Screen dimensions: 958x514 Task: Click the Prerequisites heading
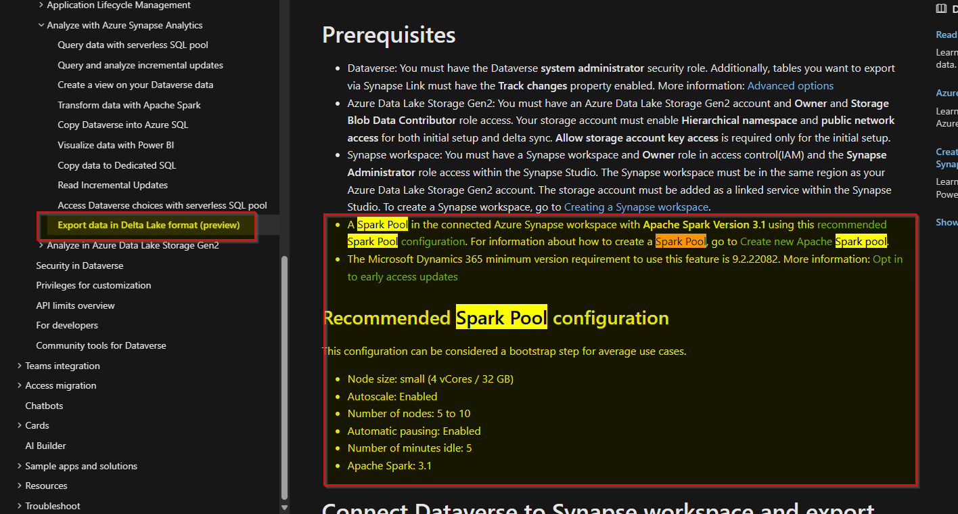pos(389,35)
